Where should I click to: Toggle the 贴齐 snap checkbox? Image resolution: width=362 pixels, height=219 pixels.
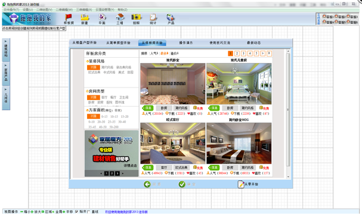point(77,212)
